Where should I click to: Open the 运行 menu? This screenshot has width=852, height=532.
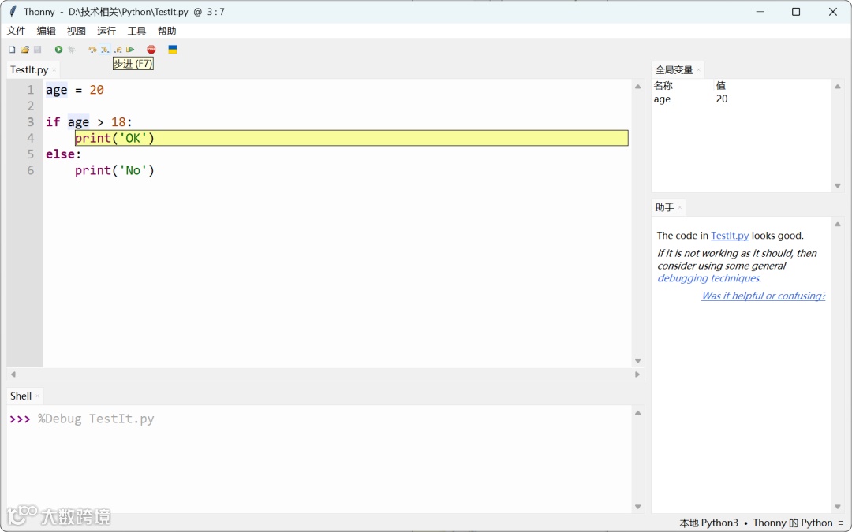(106, 31)
